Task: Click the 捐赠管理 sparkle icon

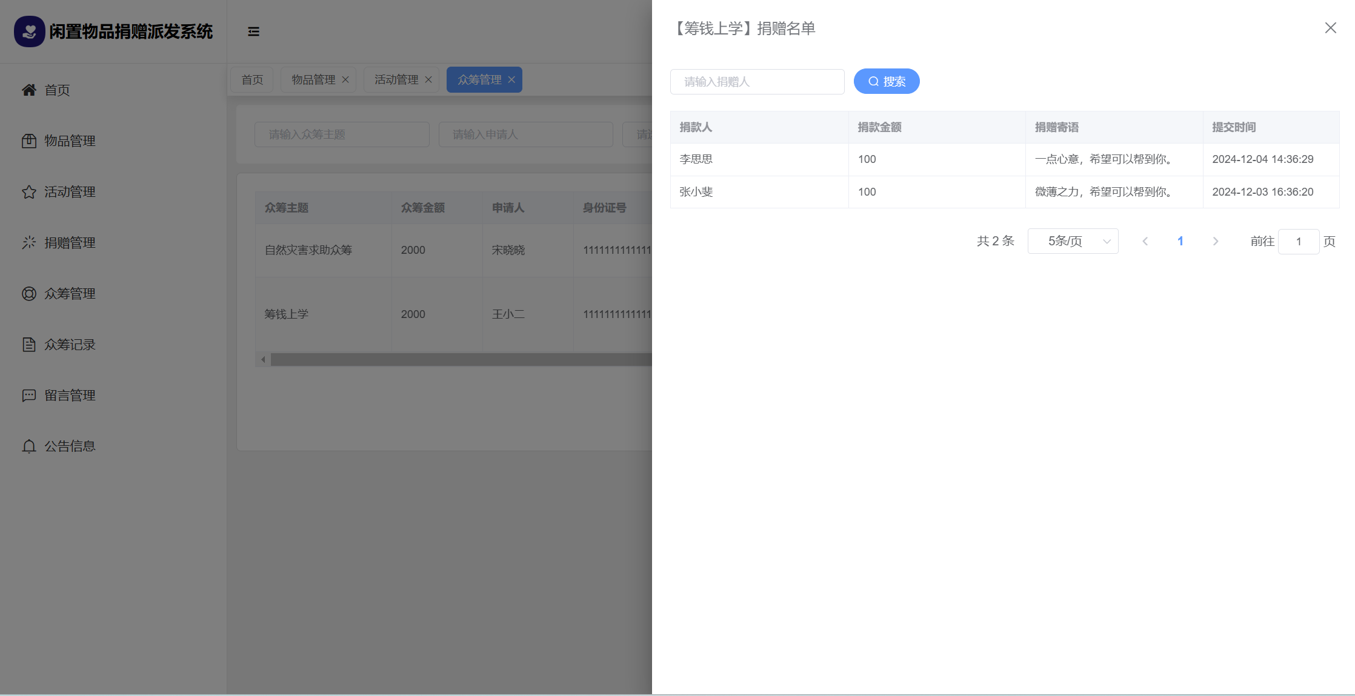Action: pyautogui.click(x=29, y=243)
